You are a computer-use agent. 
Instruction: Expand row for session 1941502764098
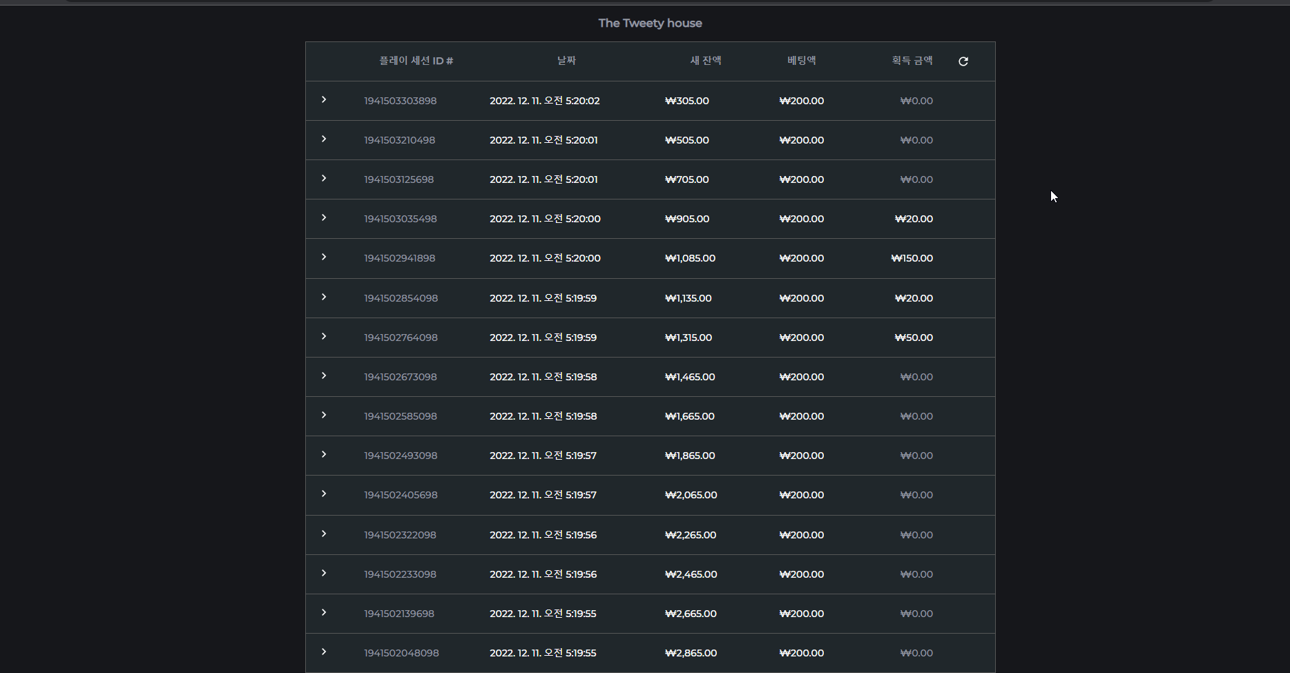[x=324, y=337]
